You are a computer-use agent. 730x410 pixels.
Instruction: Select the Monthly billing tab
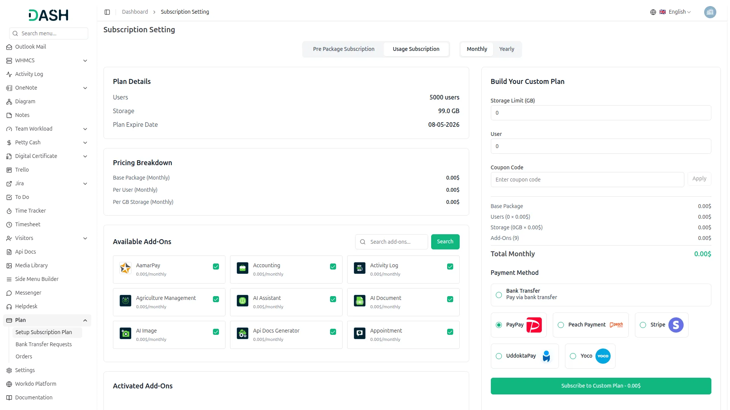point(477,49)
